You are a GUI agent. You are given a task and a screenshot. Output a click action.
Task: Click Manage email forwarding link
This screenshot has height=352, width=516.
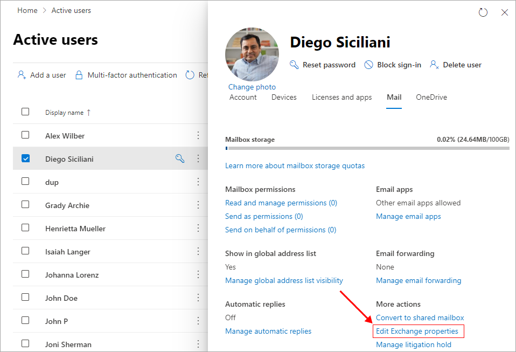point(419,280)
